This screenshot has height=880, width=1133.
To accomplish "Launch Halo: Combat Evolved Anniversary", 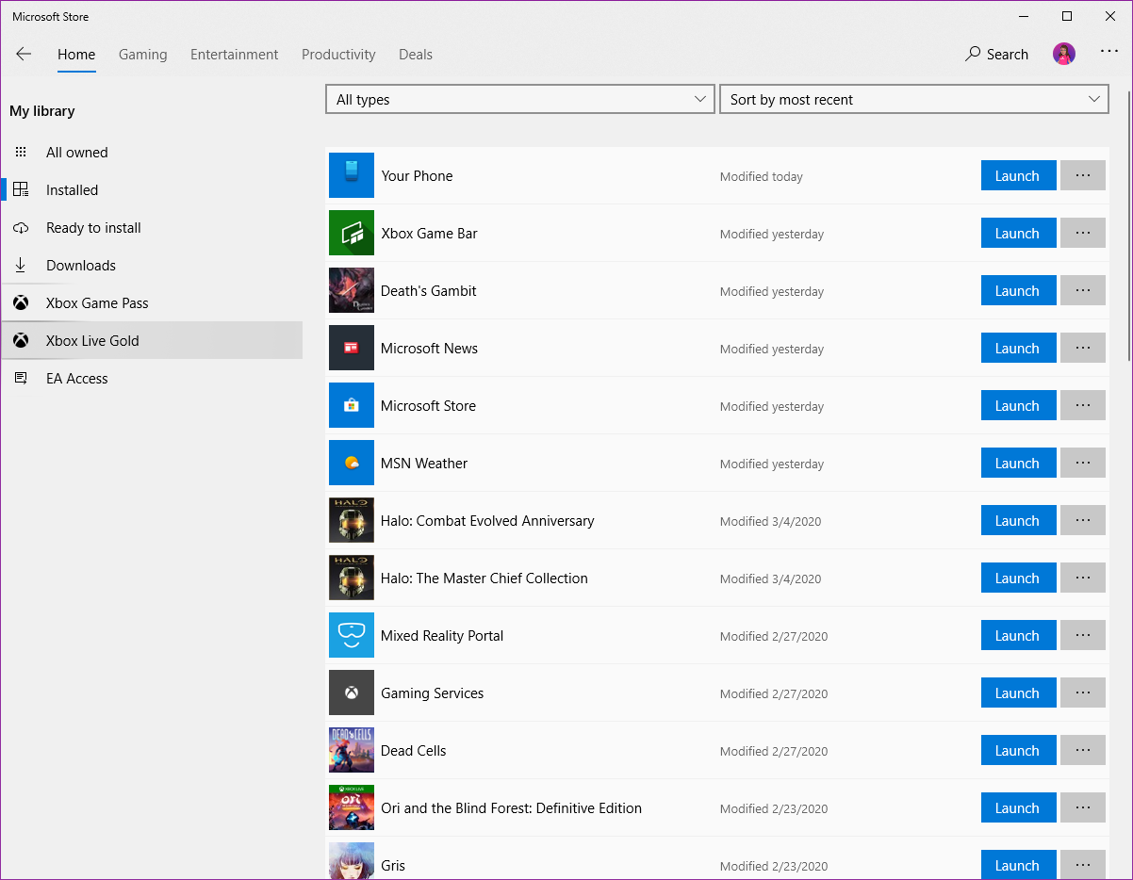I will tap(1018, 521).
